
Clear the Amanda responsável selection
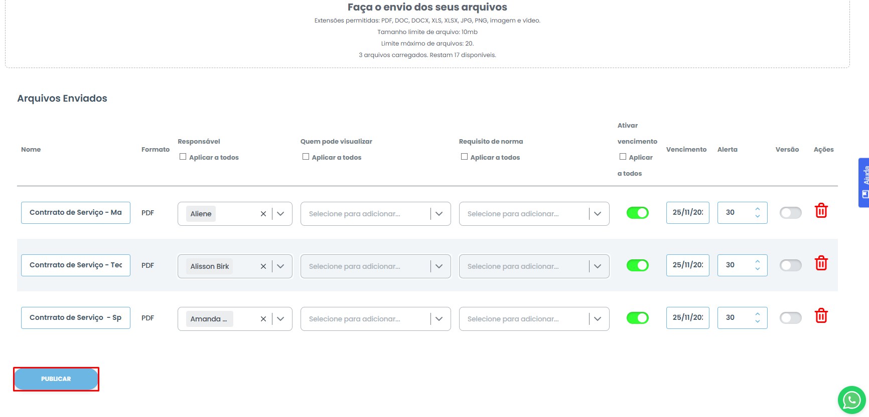point(263,319)
